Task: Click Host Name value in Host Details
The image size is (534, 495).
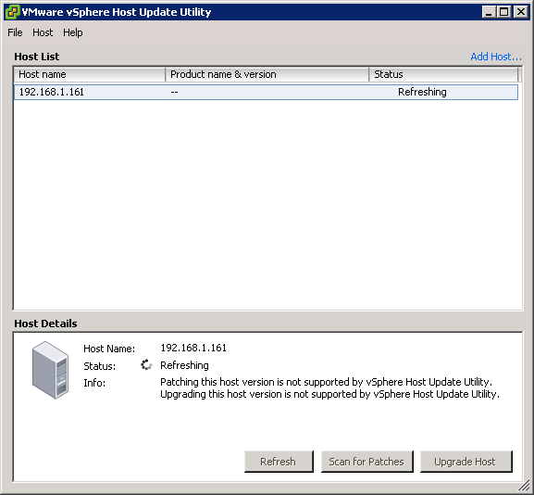Action: click(193, 348)
